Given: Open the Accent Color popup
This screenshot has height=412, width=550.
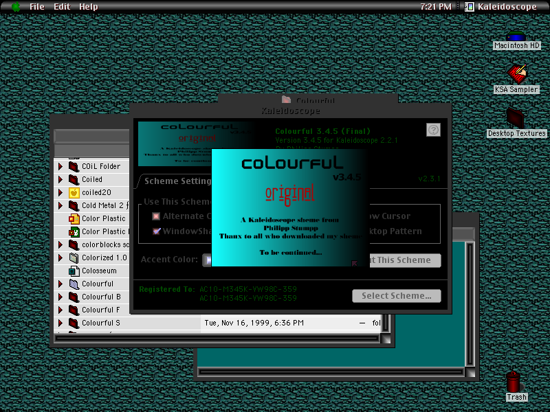Looking at the screenshot, I should click(207, 260).
